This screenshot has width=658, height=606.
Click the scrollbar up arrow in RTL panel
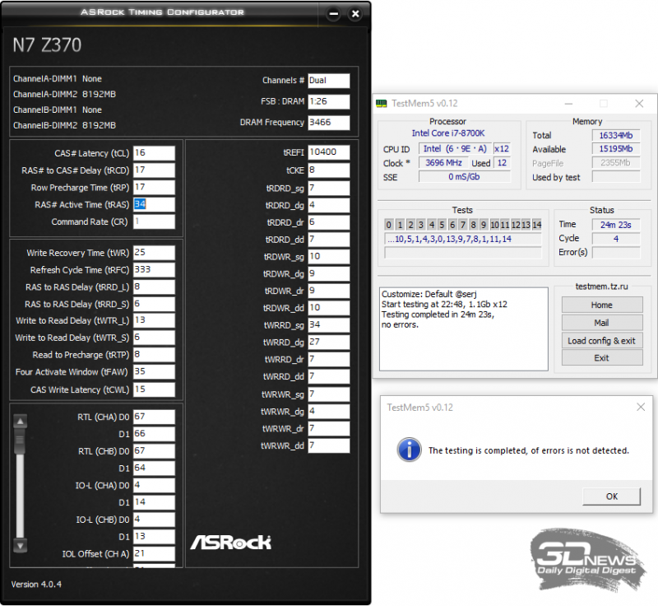21,421
